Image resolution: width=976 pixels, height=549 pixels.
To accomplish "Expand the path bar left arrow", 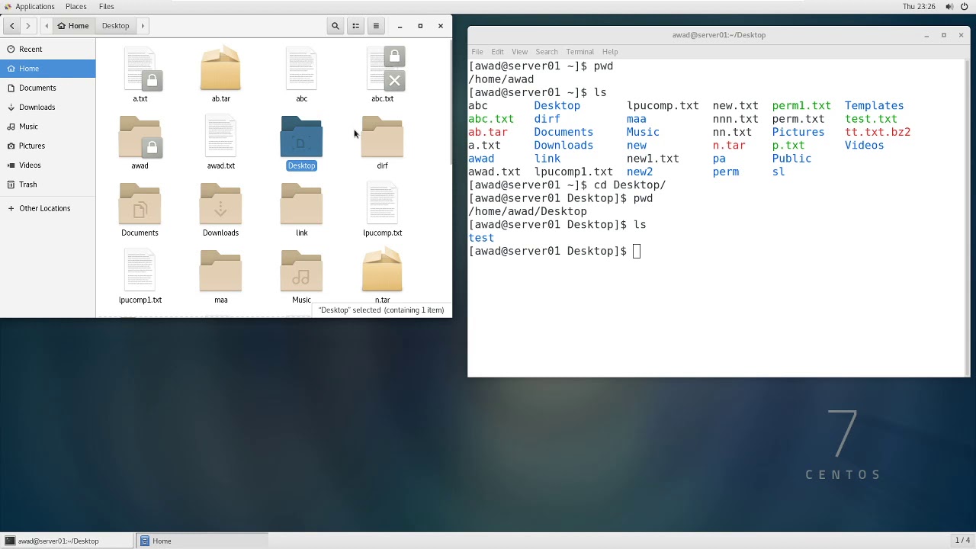I will (47, 26).
